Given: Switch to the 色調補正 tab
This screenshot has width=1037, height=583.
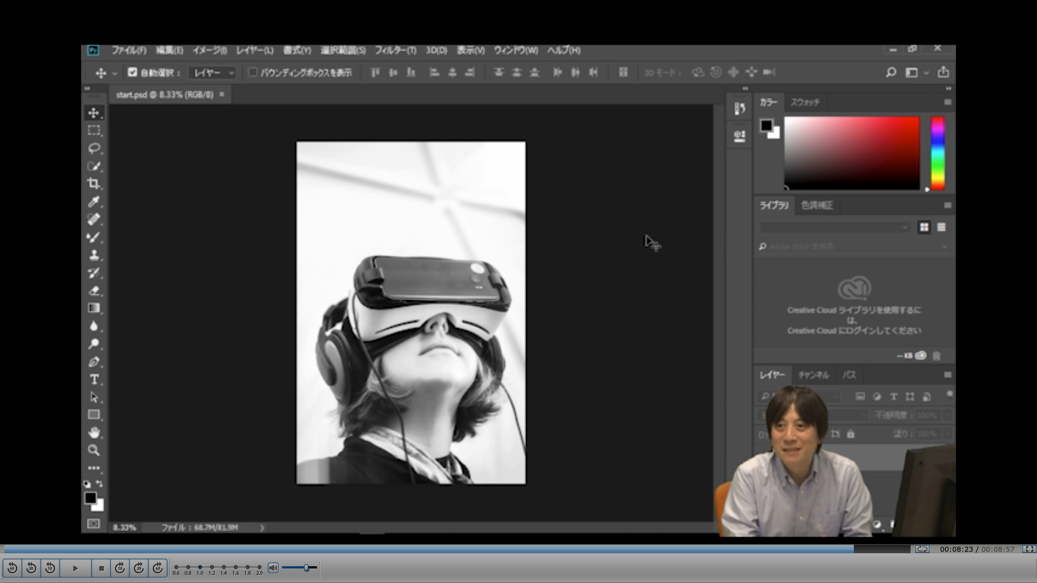Looking at the screenshot, I should tap(817, 205).
